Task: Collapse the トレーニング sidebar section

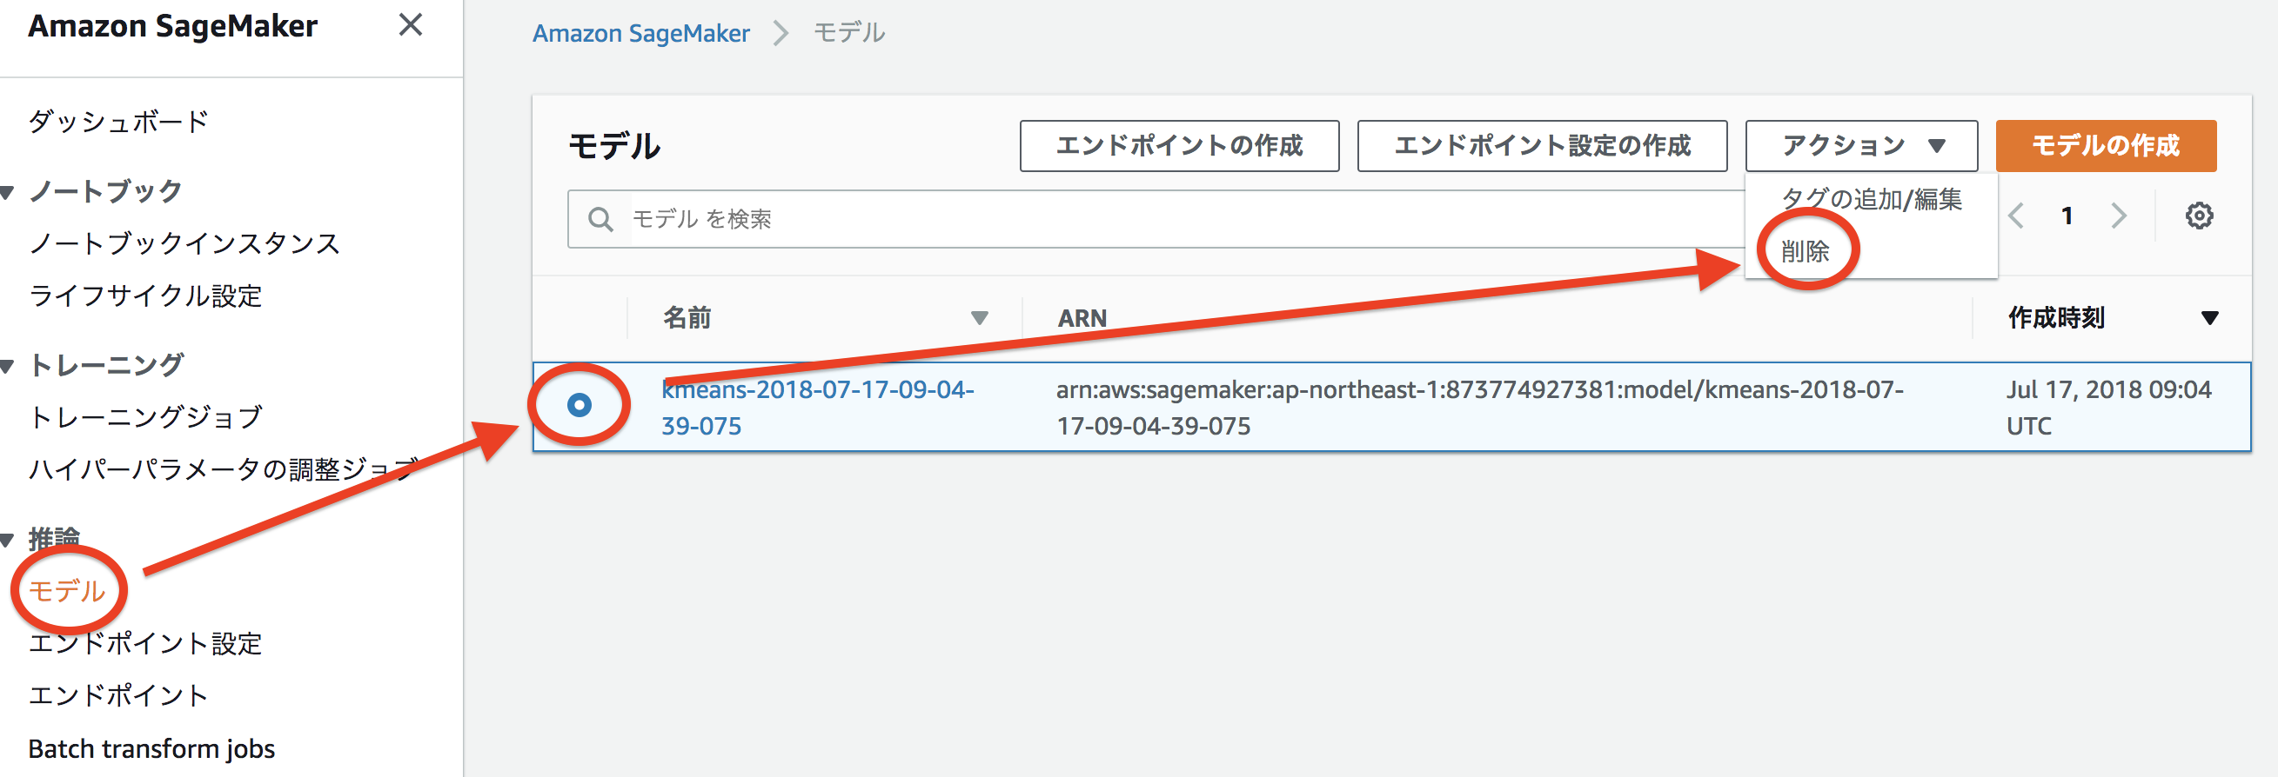Action: pos(8,365)
